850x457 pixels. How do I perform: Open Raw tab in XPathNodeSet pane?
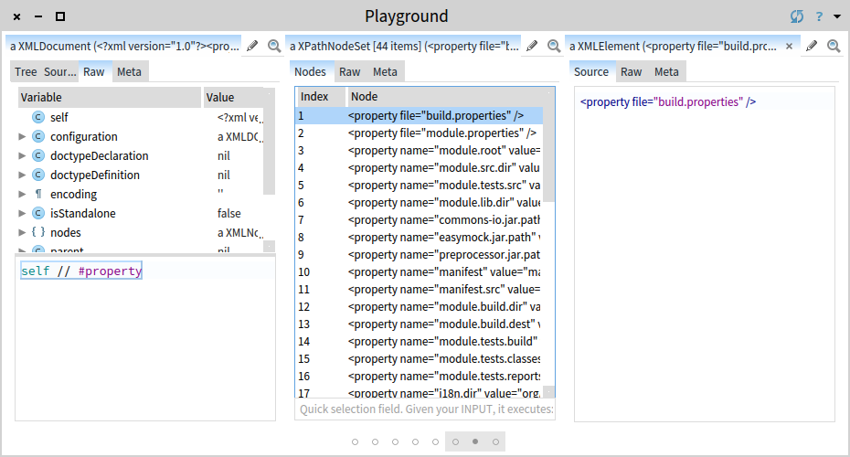[x=350, y=71]
